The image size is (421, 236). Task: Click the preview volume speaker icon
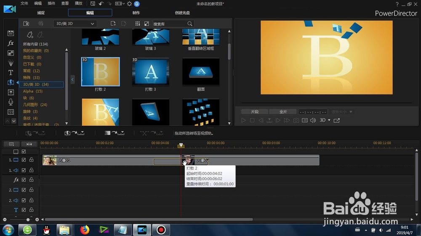coord(313,120)
